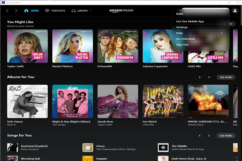Screen dimensions: 242x161
Task: Open Speak Now more options dots
Action: pos(128,102)
